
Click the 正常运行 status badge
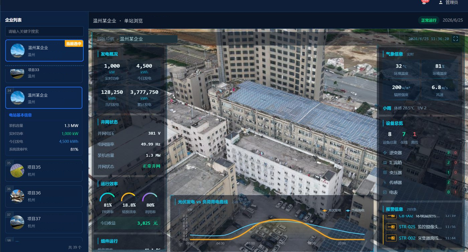point(429,20)
